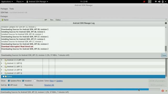Screen dimensions: 168x94
Task: Click the log panel scrollbar thumb
Action: pyautogui.click(x=166, y=48)
